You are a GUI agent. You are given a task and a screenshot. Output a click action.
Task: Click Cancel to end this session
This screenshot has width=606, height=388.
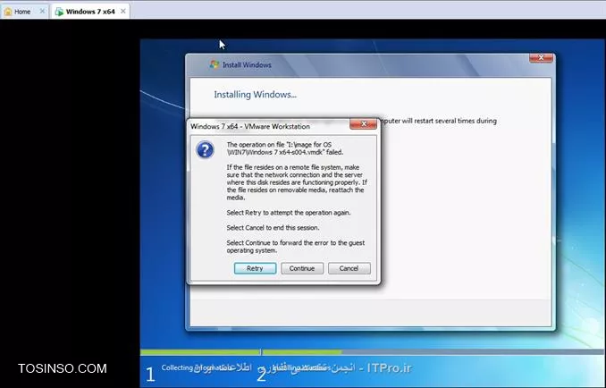[x=349, y=268]
